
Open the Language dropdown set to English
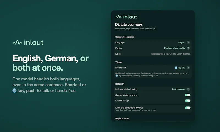184,42
